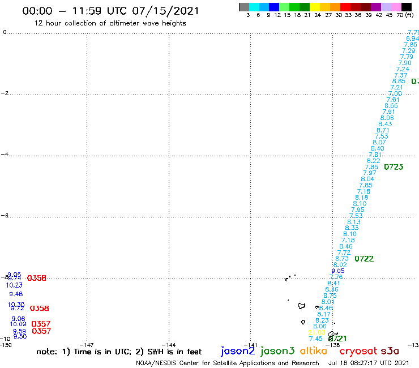Select the cryosat legend label
Viewport: 419px width, 368px height.
358,352
